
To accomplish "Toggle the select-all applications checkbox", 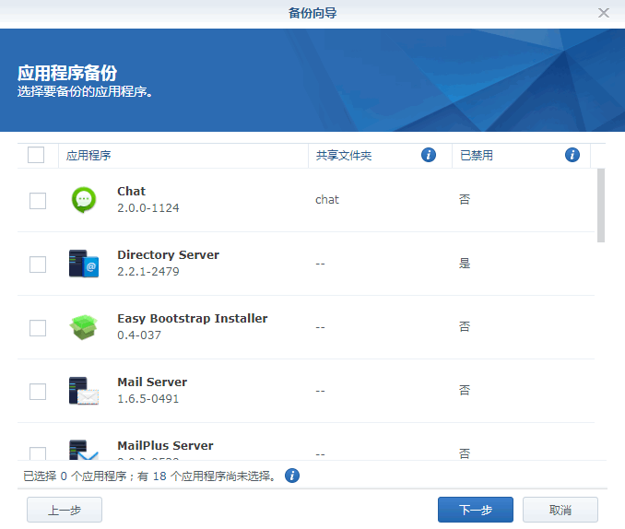I will [x=36, y=155].
